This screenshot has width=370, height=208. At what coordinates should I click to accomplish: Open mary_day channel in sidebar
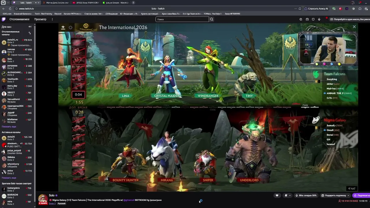click(x=17, y=87)
